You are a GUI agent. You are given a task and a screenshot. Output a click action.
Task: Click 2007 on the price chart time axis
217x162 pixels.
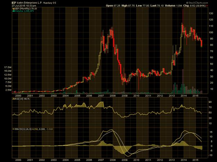click(x=101, y=96)
